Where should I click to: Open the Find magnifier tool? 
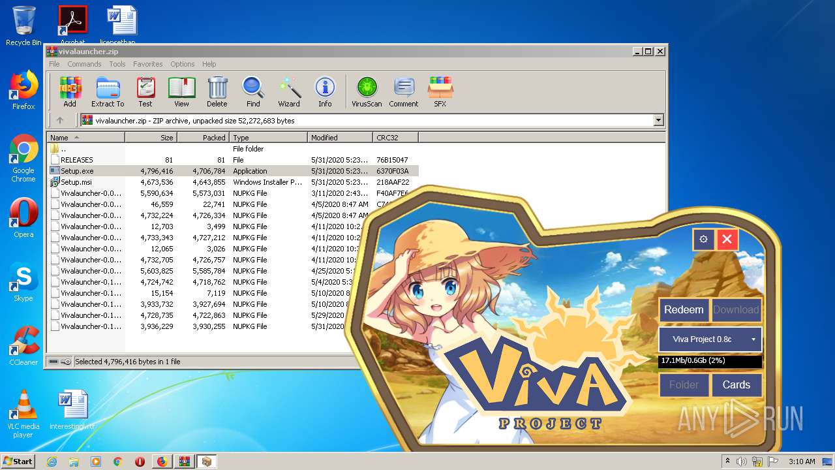coord(253,91)
